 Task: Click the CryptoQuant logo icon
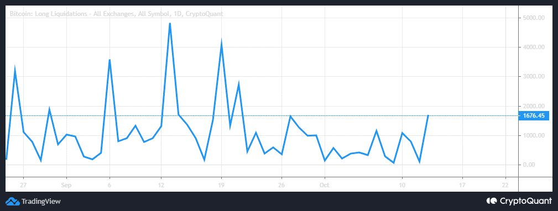tap(492, 201)
